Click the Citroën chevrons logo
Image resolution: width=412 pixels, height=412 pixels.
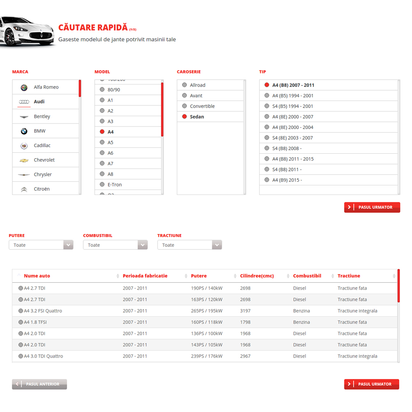(24, 189)
